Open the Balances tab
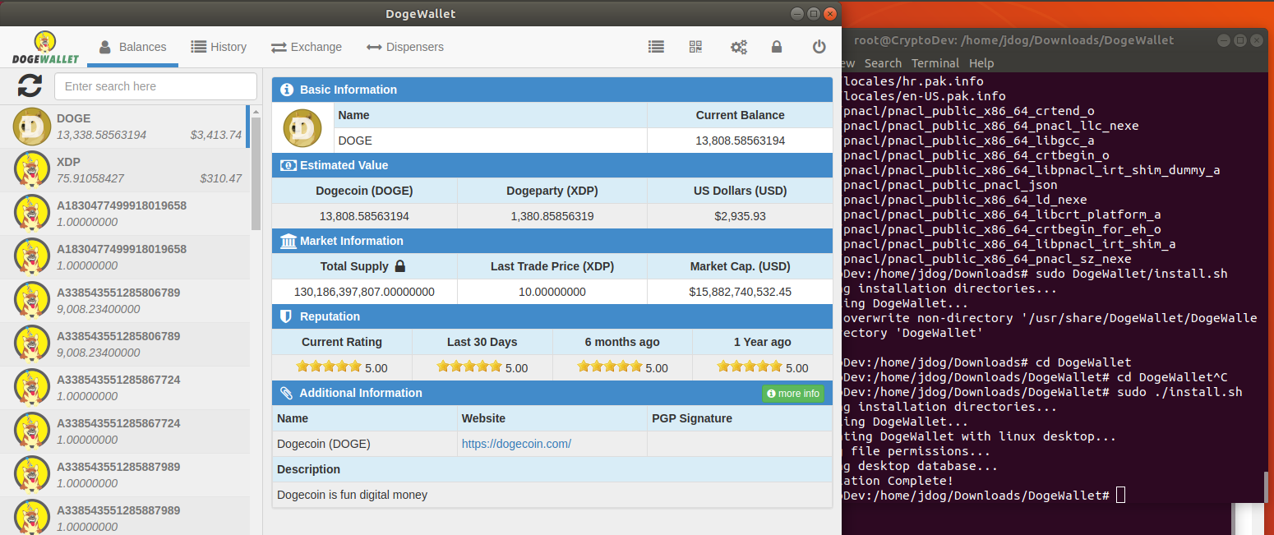 132,47
